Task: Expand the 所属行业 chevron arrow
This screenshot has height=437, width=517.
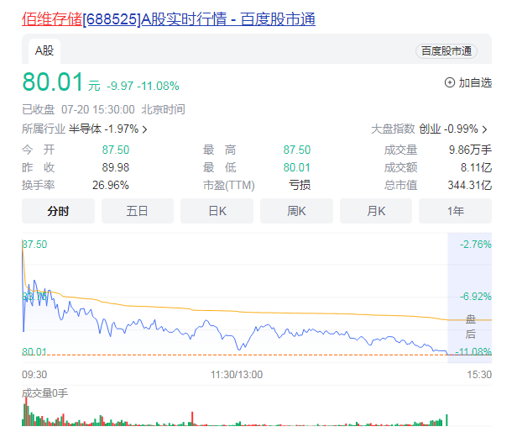Action: point(145,129)
